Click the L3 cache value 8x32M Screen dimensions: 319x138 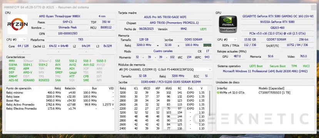(x=107, y=46)
